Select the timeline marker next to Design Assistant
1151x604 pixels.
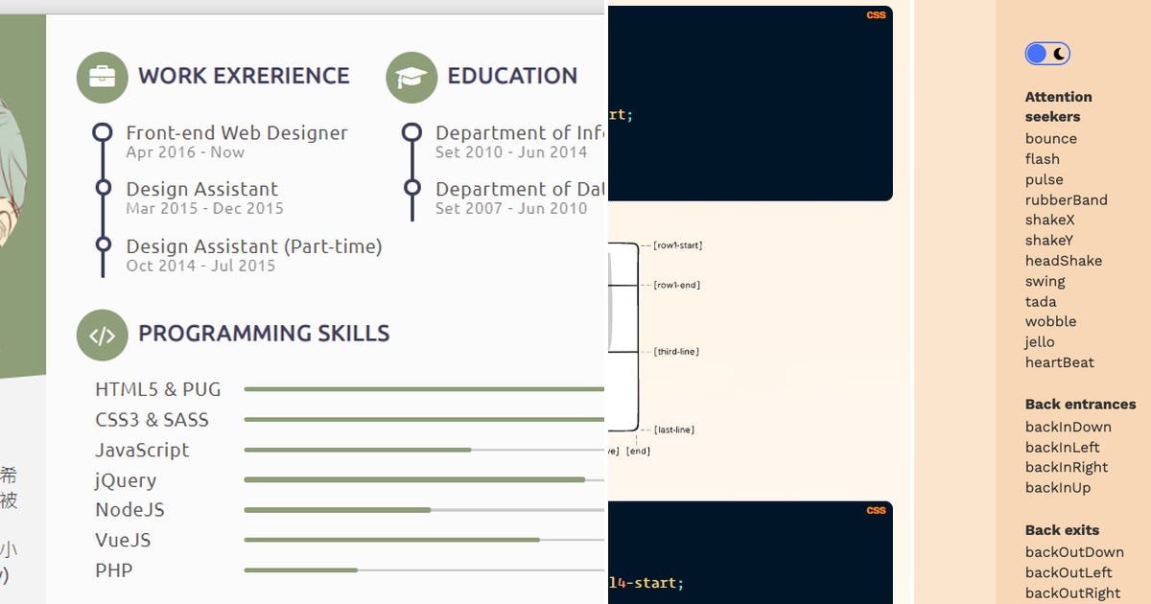coord(103,188)
